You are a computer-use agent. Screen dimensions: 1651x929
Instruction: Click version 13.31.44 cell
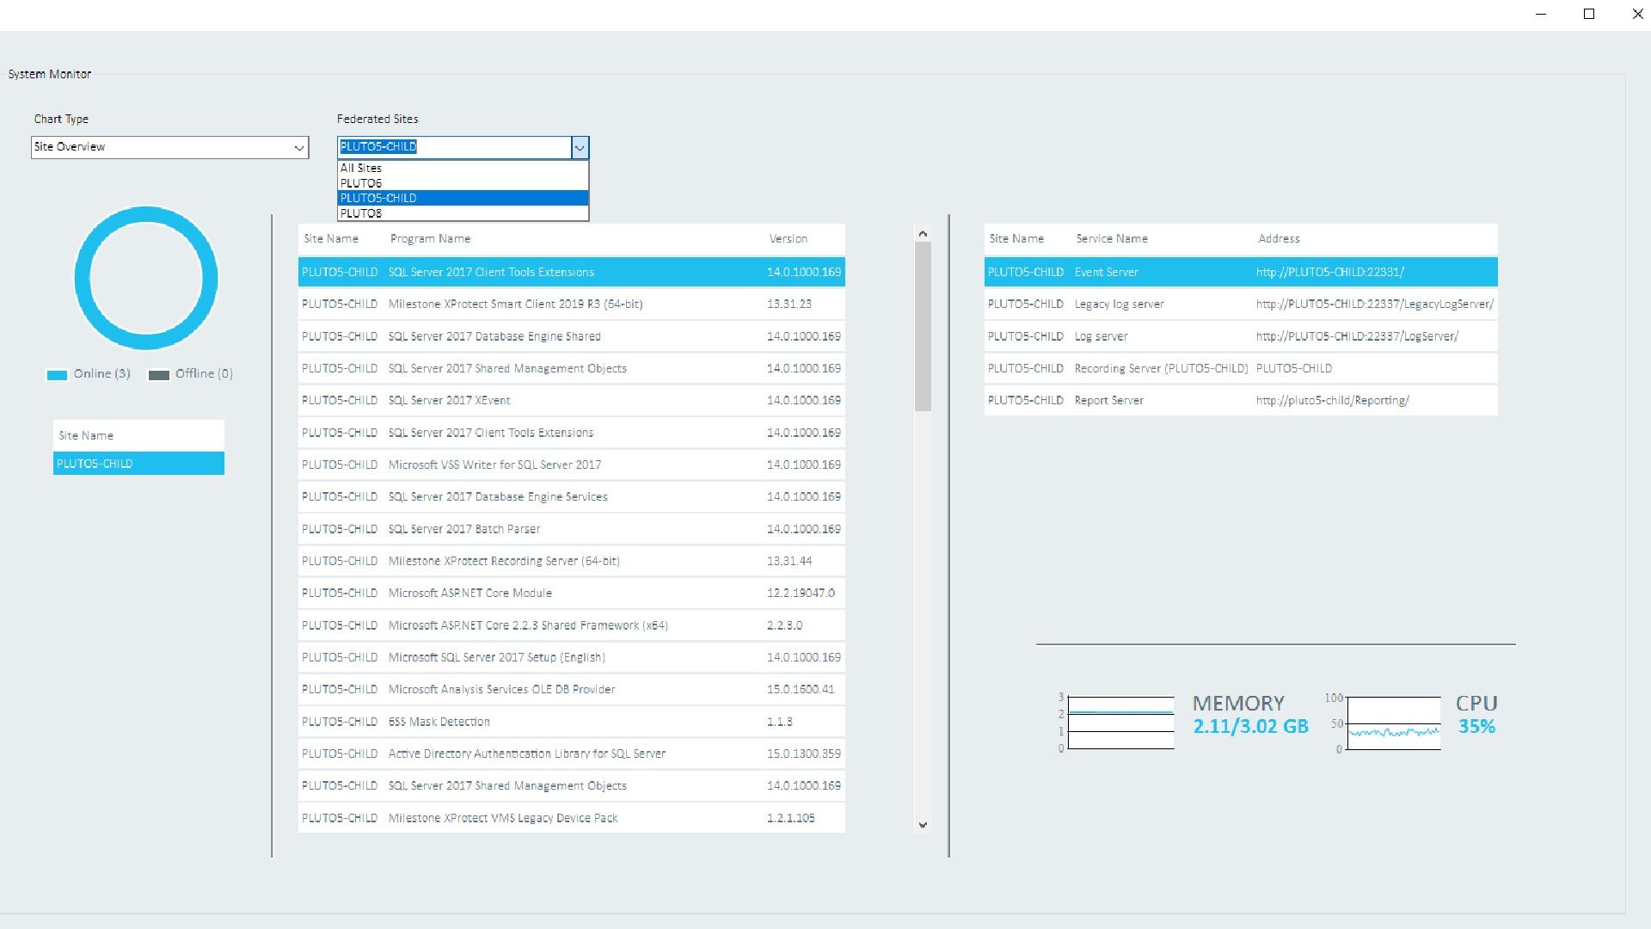tap(789, 561)
